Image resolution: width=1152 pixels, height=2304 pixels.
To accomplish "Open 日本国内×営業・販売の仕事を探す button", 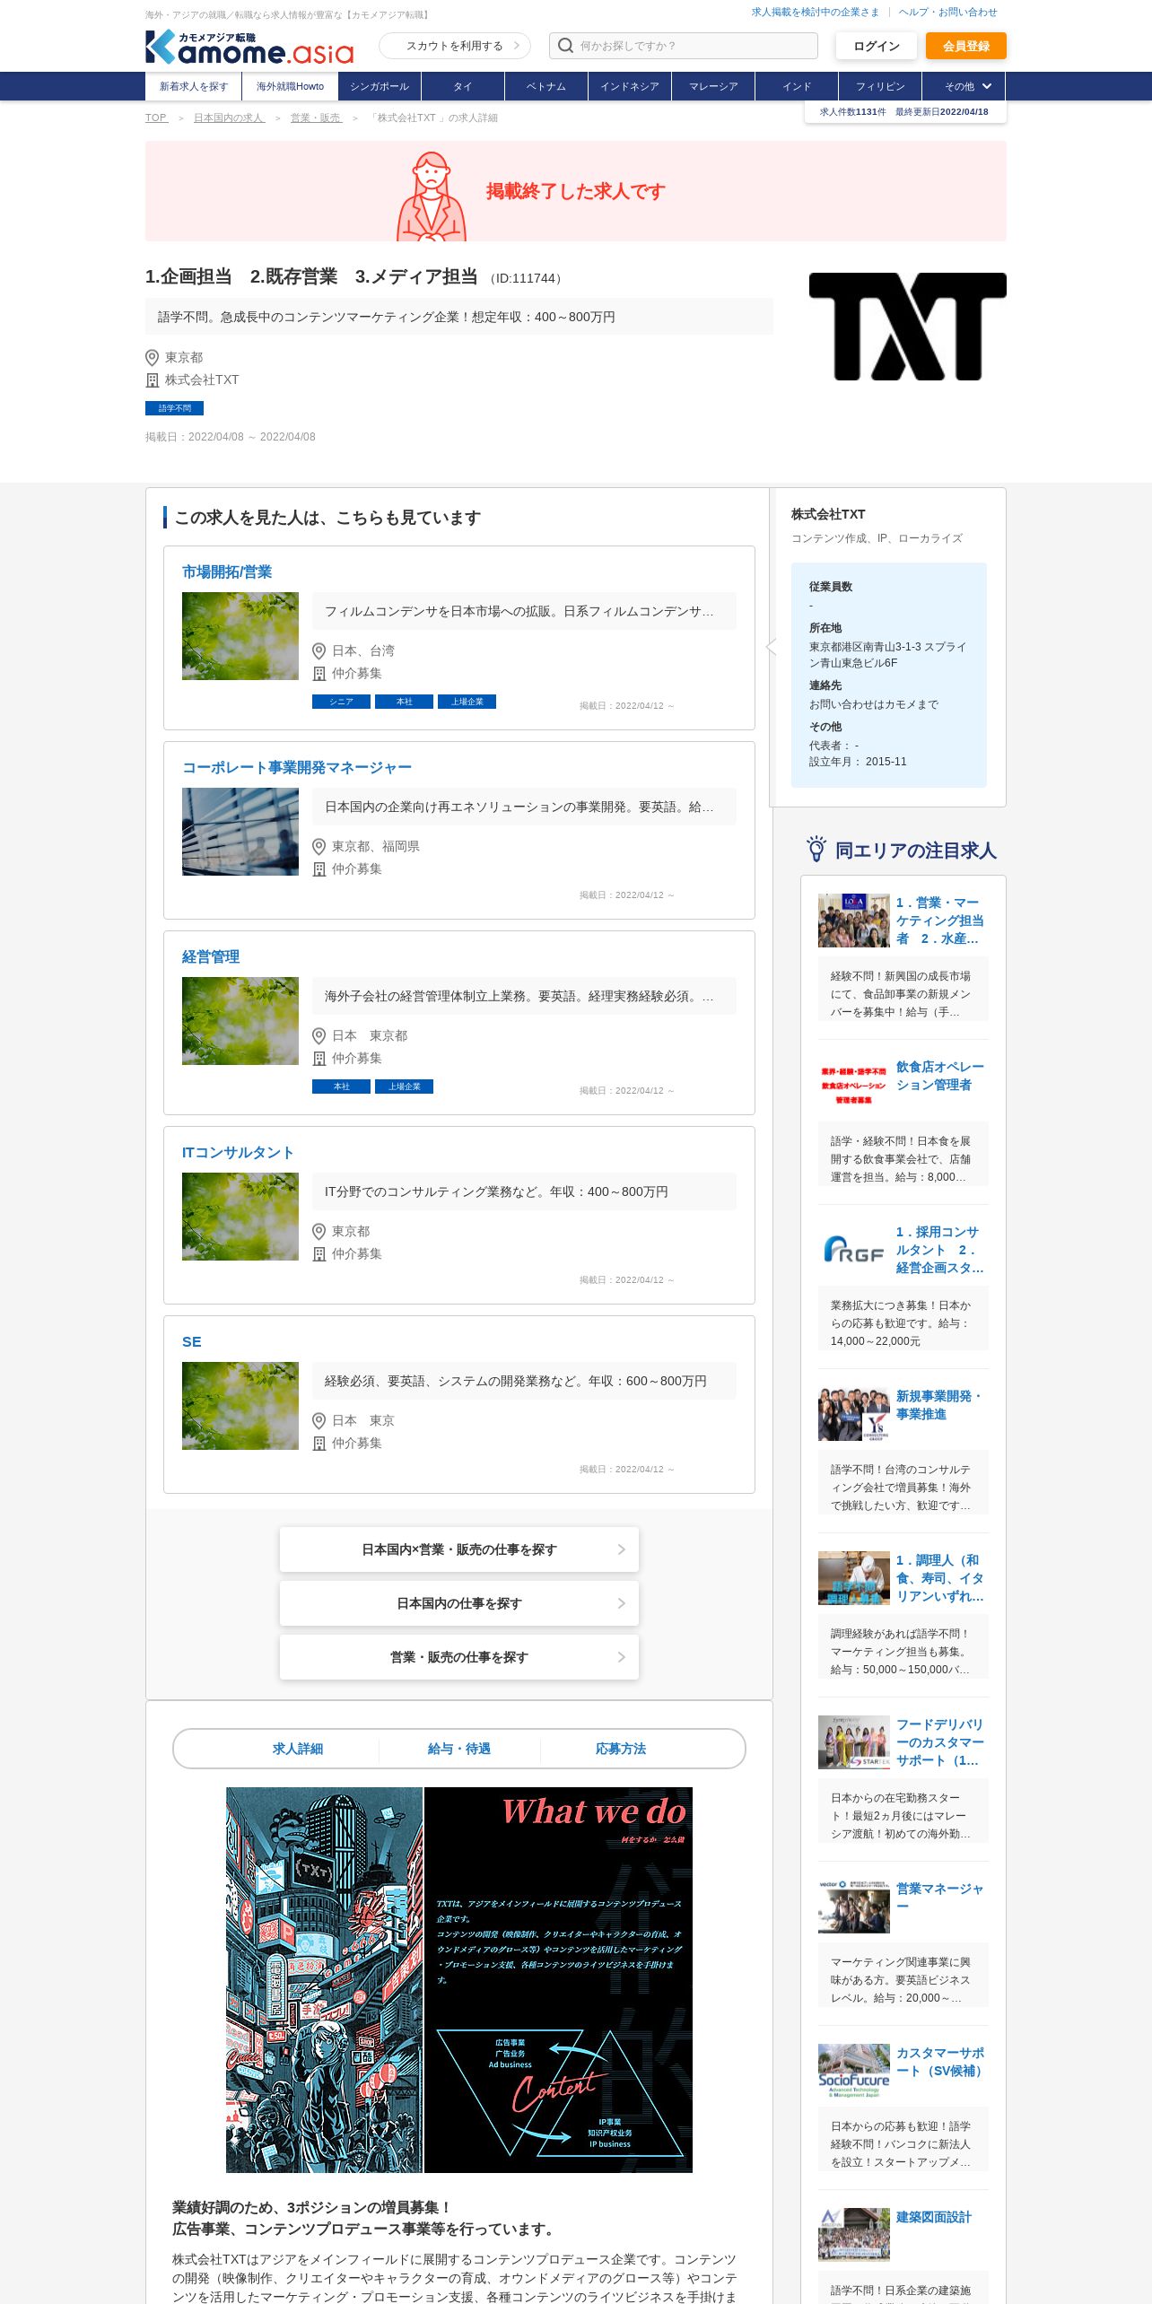I will 459,1549.
